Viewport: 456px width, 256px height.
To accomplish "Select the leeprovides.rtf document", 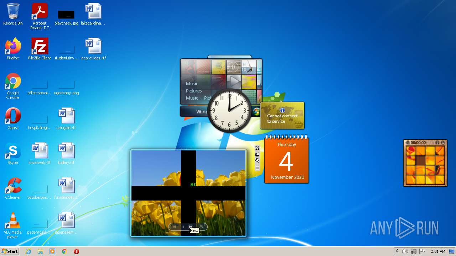I will coord(93,49).
